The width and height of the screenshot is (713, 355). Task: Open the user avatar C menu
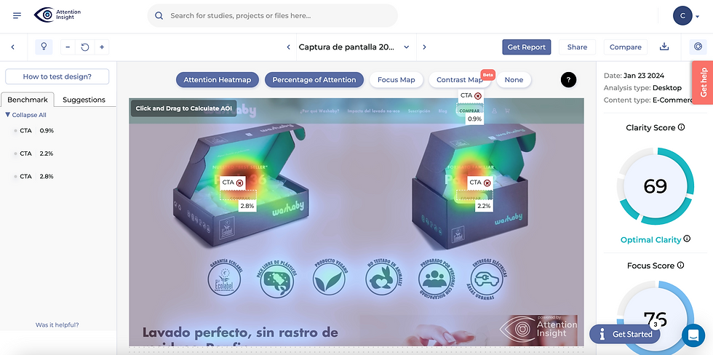point(682,16)
